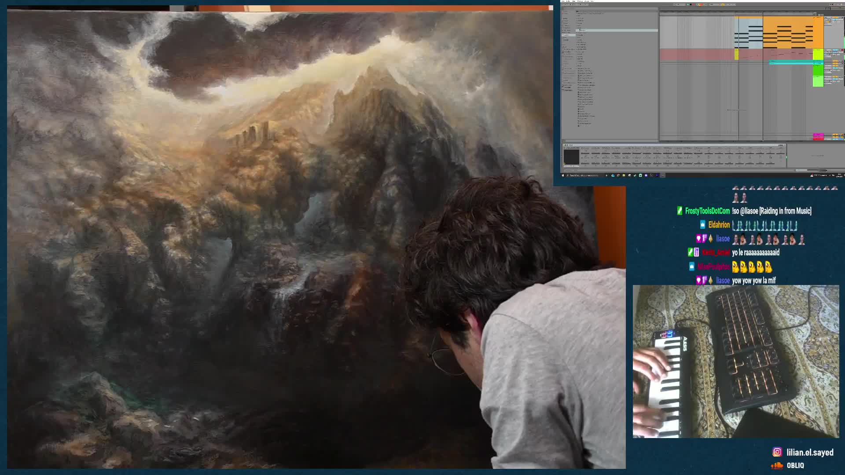845x475 pixels.
Task: Click the Instagram icon overlay
Action: (777, 452)
